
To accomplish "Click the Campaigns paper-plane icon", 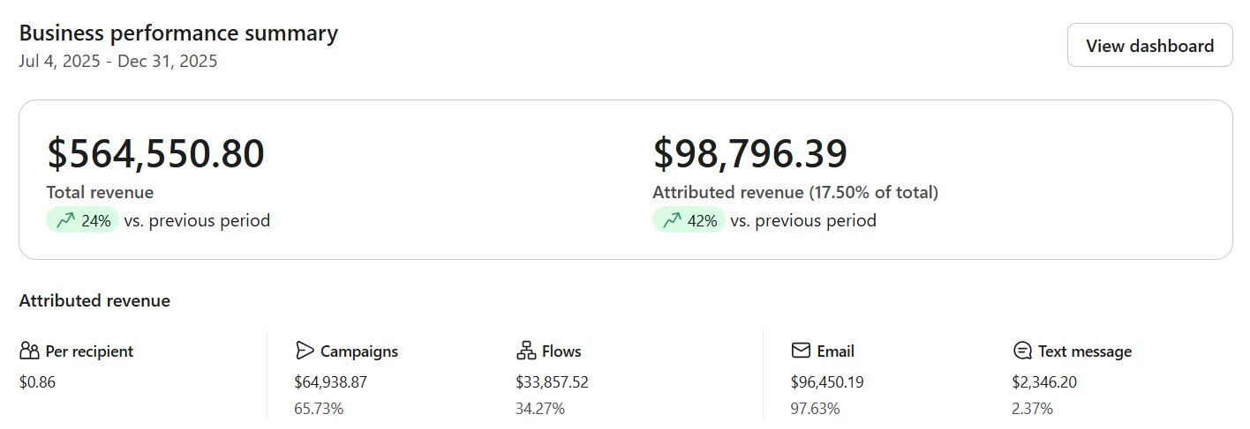I will click(x=305, y=351).
